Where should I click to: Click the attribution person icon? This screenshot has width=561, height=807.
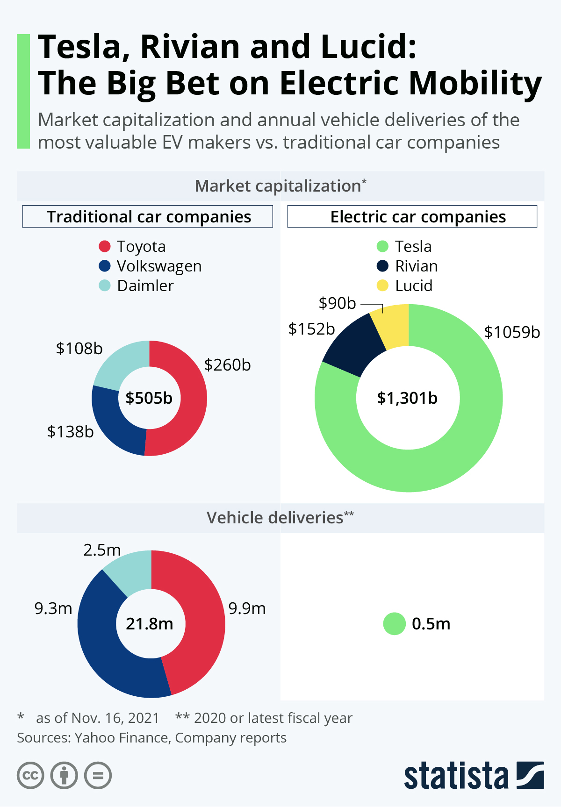(64, 776)
